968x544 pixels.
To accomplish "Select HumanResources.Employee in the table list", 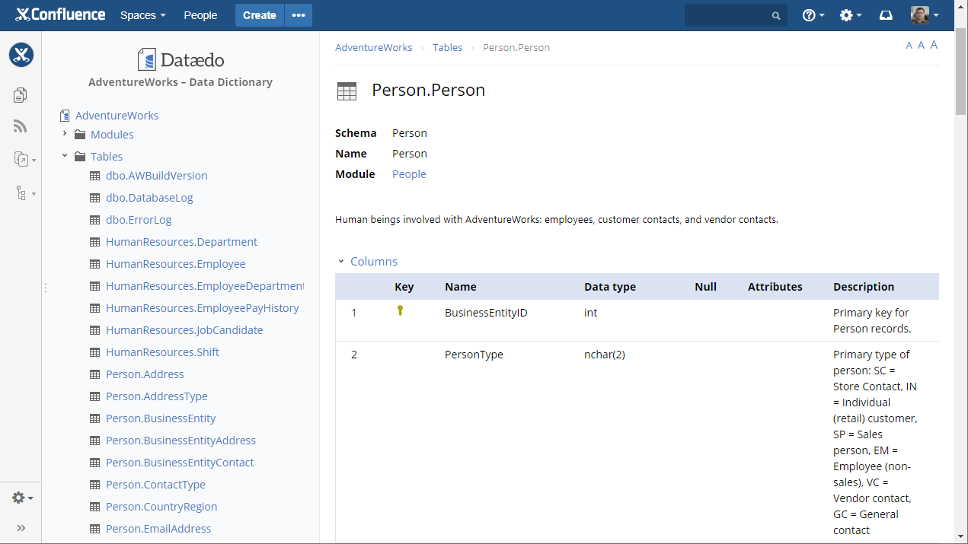I will point(175,264).
